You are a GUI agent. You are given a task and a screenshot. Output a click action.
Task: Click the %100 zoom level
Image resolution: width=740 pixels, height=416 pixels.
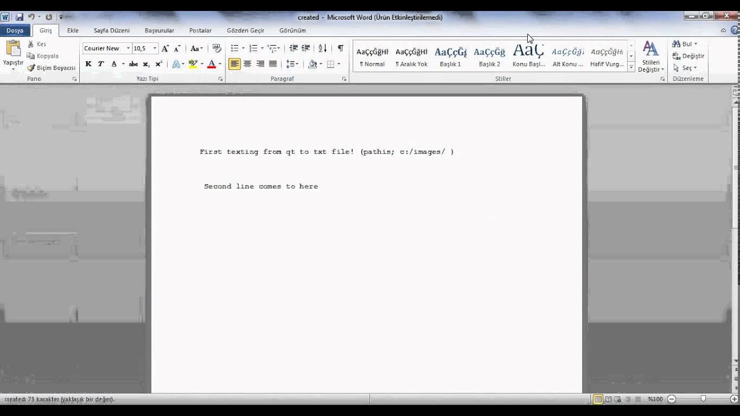(655, 399)
